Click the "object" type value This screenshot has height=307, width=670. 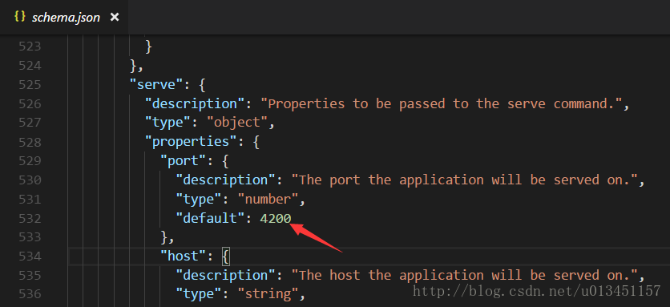click(237, 123)
